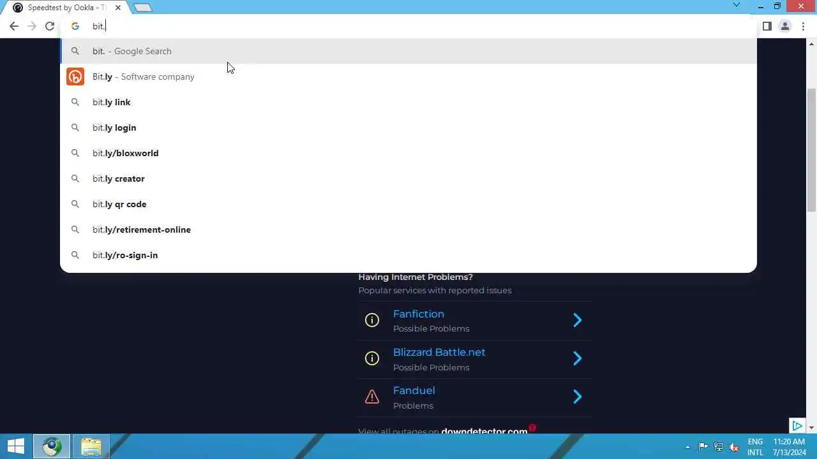Click the Fanfiction row chevron arrow

(x=578, y=320)
